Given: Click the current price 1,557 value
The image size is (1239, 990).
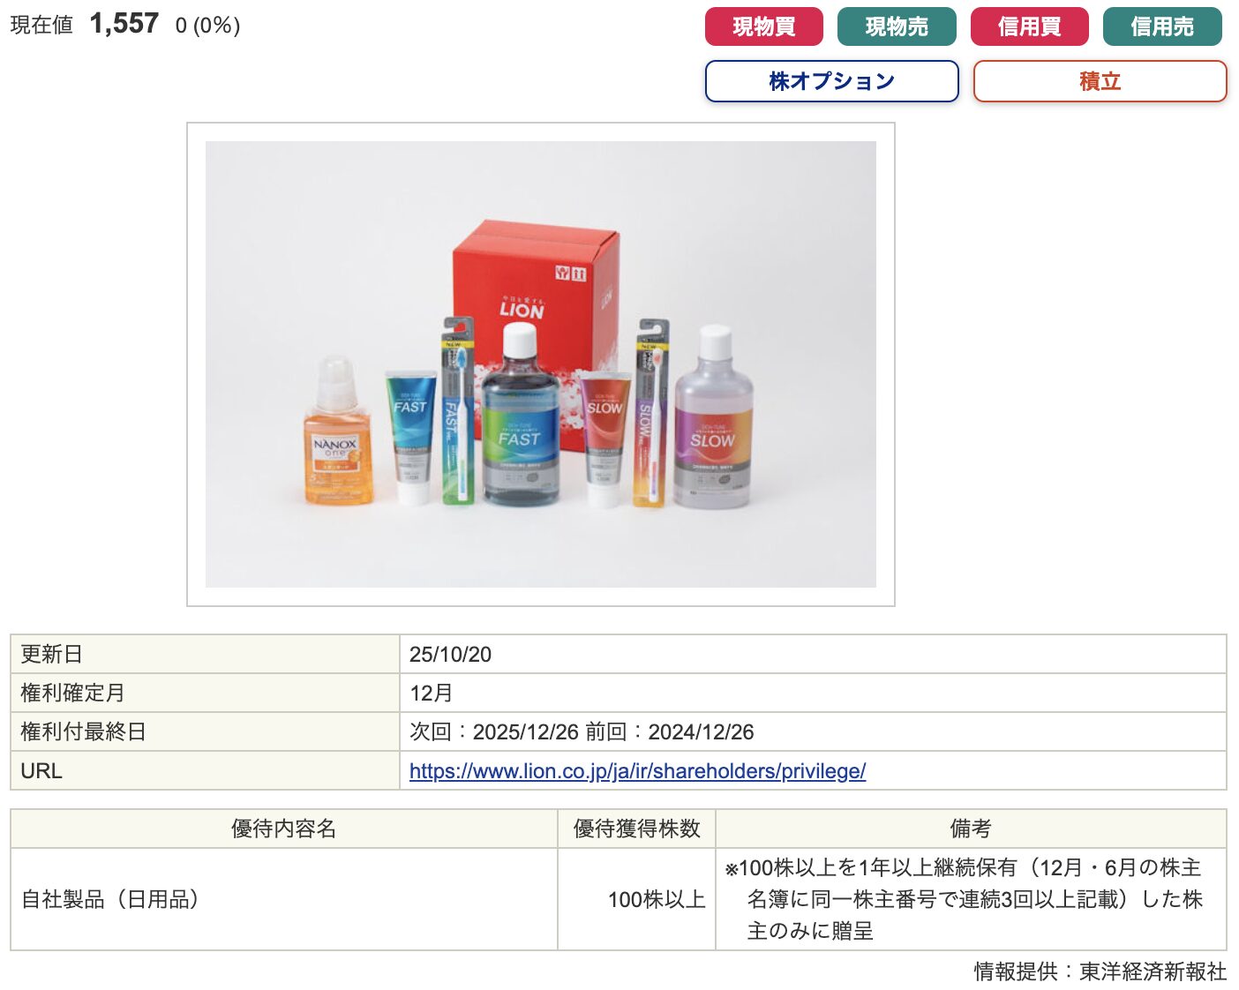Looking at the screenshot, I should coord(124,24).
